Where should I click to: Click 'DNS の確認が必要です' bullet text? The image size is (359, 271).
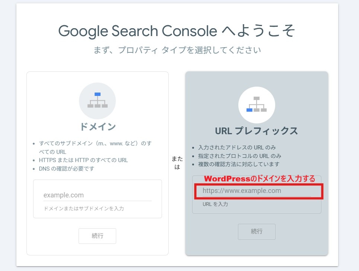(x=67, y=169)
